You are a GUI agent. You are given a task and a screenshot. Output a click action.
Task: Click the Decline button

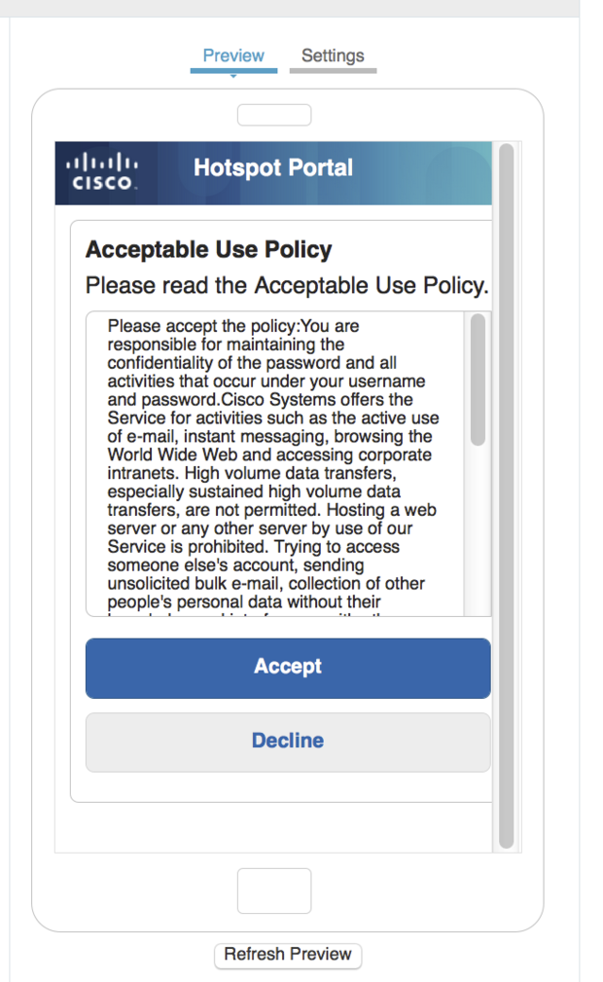click(288, 743)
